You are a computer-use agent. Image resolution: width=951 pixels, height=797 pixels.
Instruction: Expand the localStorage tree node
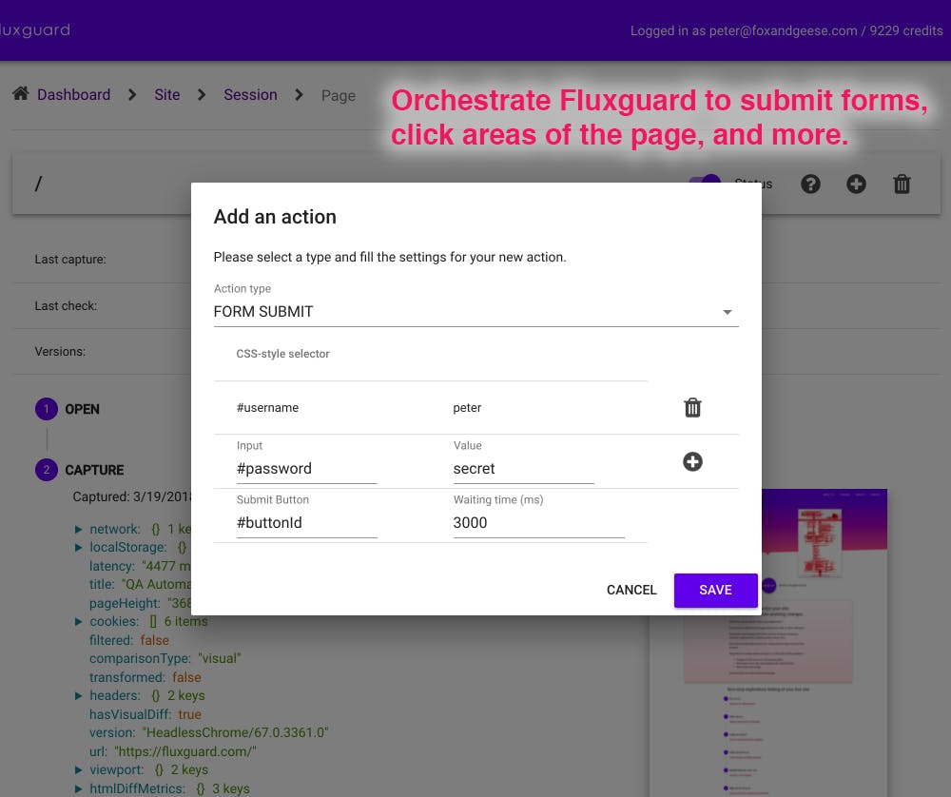[x=78, y=548]
